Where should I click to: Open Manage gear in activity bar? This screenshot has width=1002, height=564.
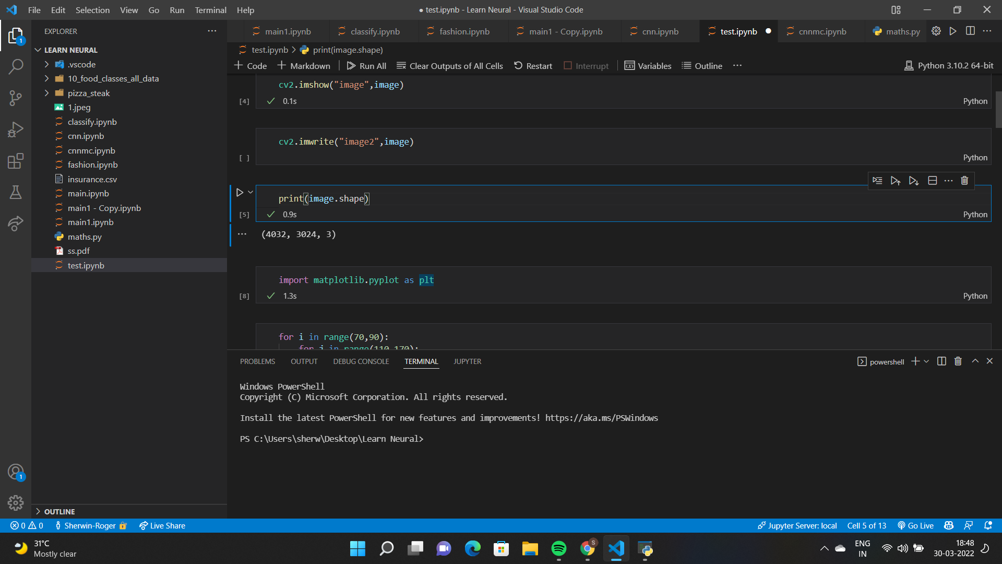pos(16,503)
